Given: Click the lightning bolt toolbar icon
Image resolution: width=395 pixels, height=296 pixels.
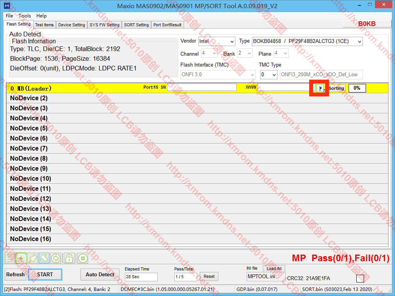Looking at the screenshot, I should (21, 258).
